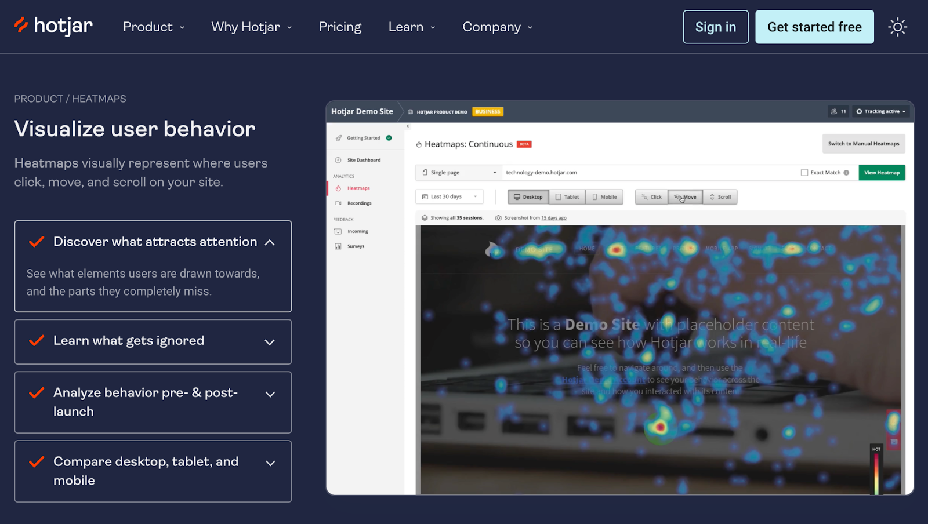Click the HOT color intensity scale
The image size is (928, 524).
(876, 470)
